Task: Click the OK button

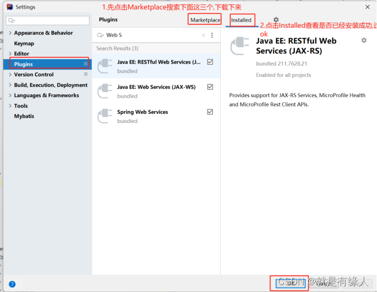Action: click(x=291, y=283)
